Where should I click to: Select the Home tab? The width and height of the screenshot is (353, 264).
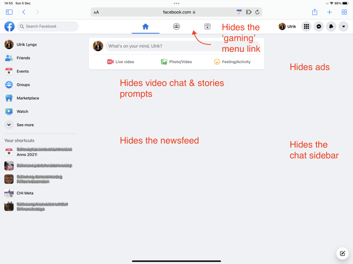point(145,27)
